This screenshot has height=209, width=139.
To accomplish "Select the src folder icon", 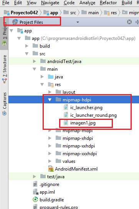I will (35, 53).
